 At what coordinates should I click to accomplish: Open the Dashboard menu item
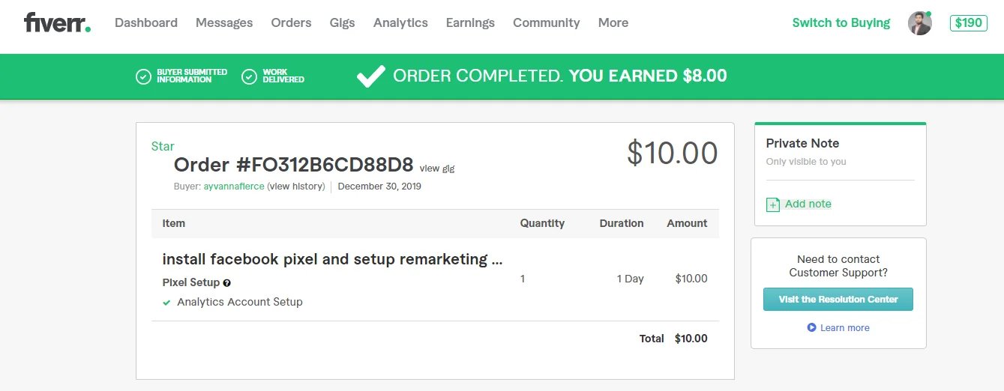pyautogui.click(x=146, y=22)
